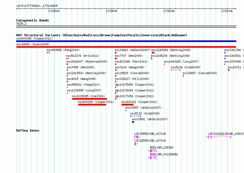The height and width of the screenshot is (173, 244).
Task: Click the 5q35.2 cytogenetic band bar
Action: point(126,27)
